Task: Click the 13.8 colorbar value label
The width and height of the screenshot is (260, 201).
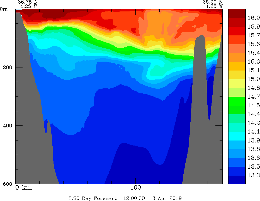Action: click(x=254, y=149)
